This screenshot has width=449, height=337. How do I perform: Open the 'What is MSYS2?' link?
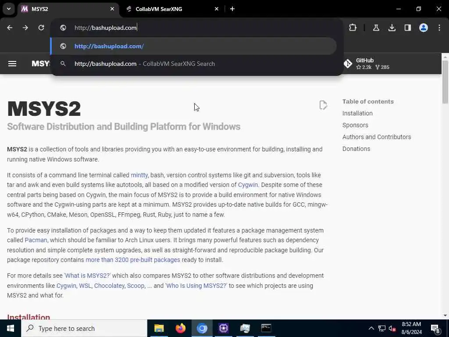point(87,276)
